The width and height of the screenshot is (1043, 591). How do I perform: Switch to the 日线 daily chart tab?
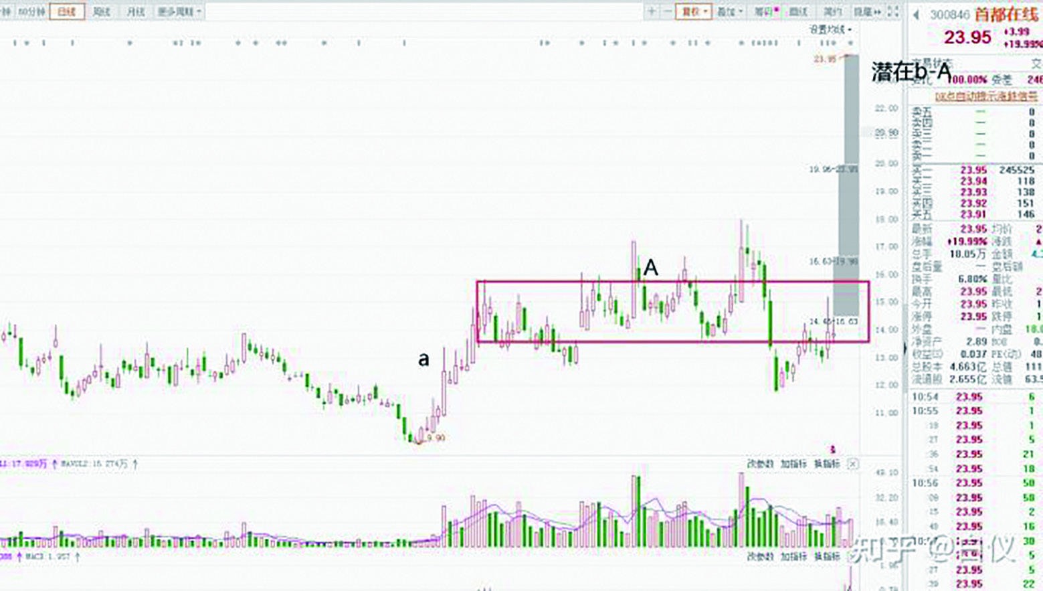(x=67, y=11)
